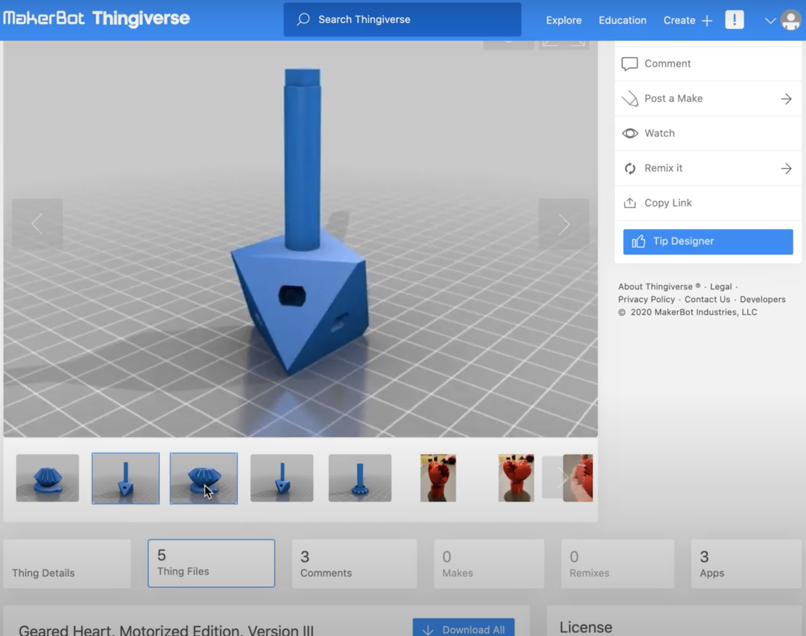Switch to the Thing Details tab
Screen dimensions: 806x636
pos(67,564)
